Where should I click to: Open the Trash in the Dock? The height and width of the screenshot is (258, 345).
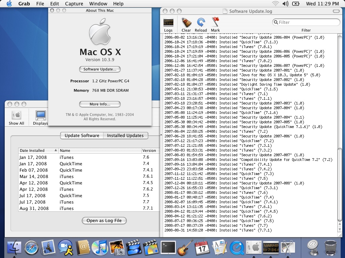pos(331,248)
